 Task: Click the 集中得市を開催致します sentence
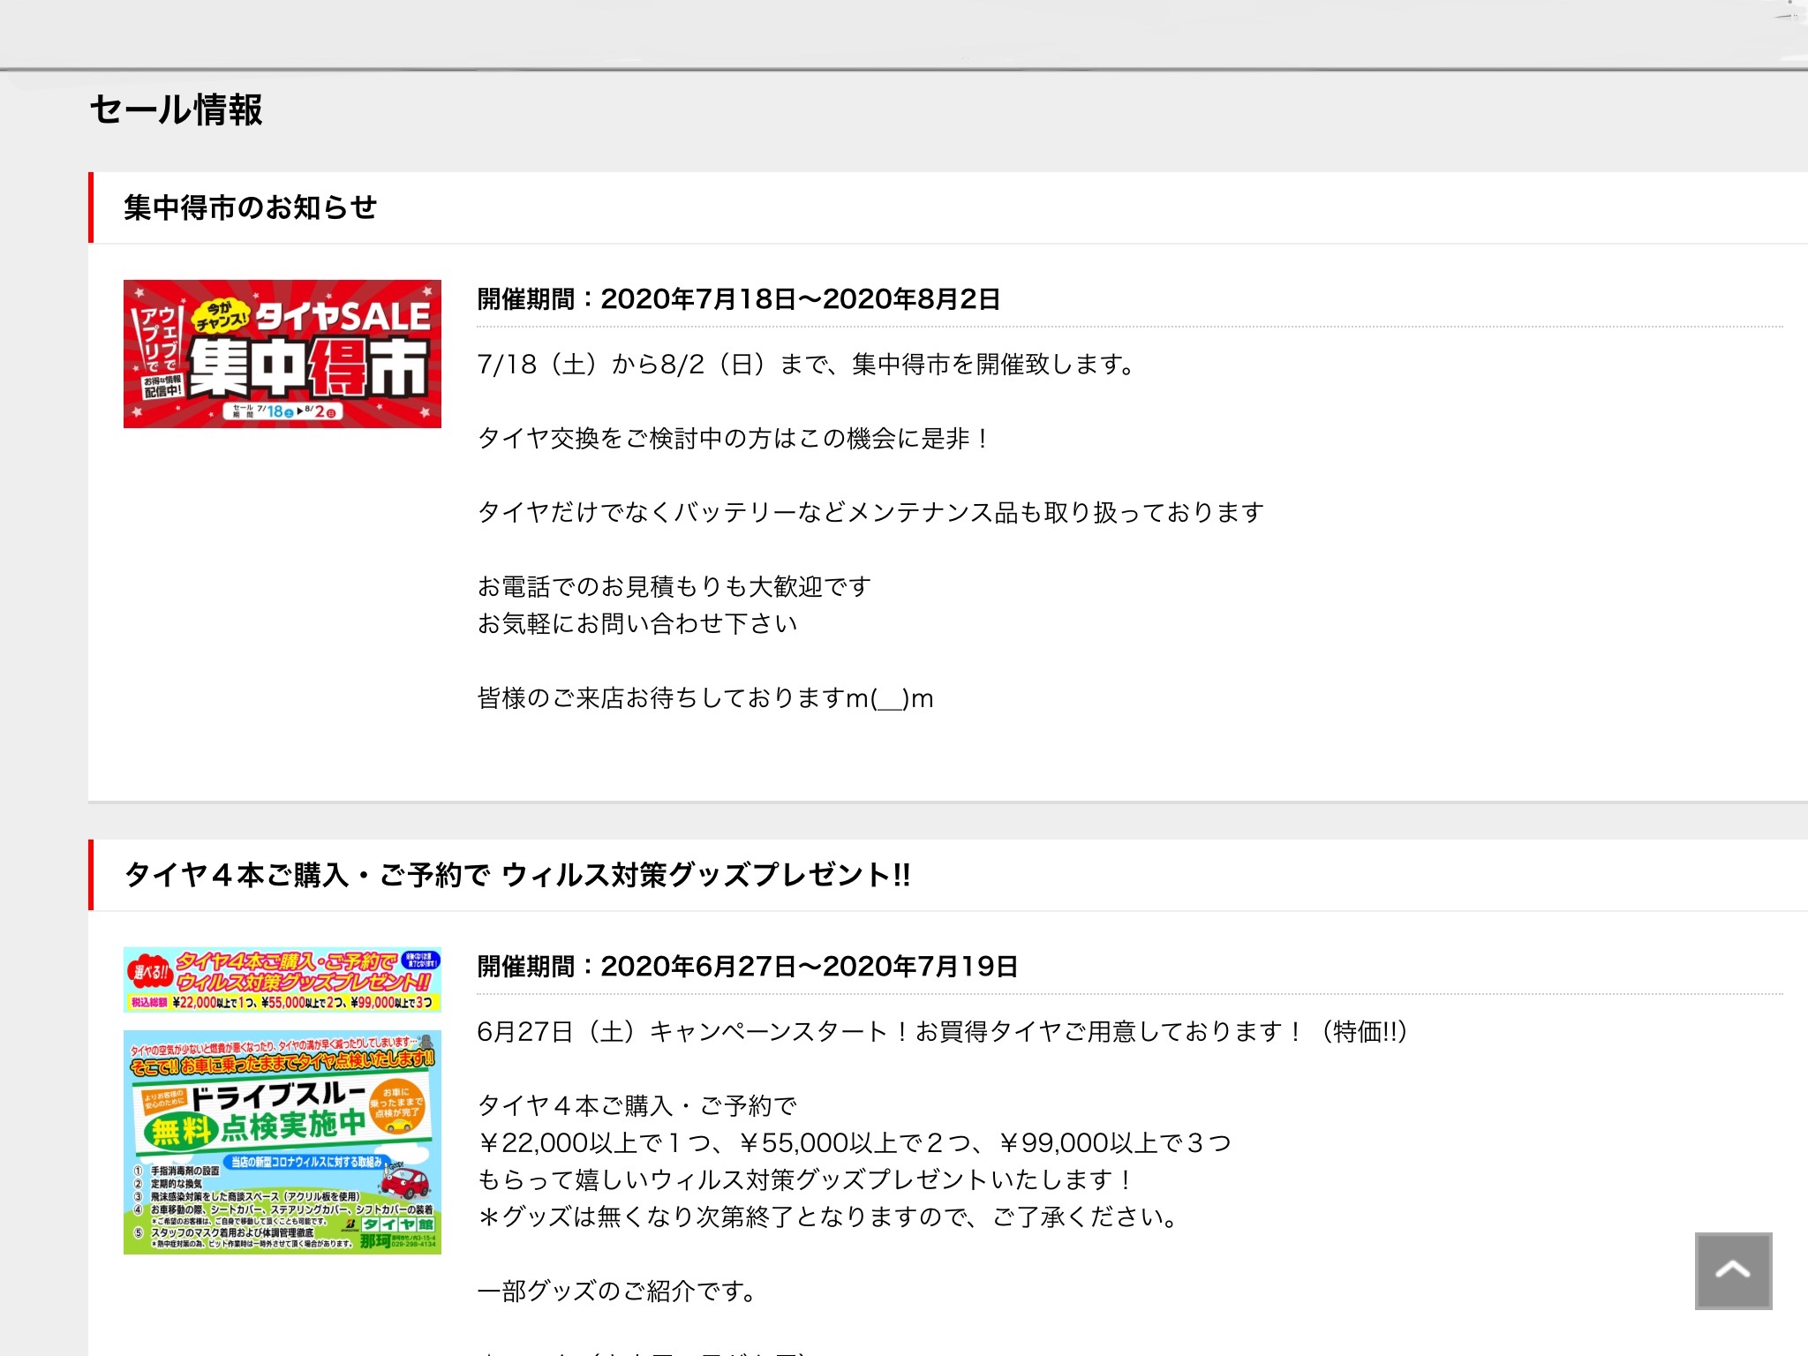(805, 364)
